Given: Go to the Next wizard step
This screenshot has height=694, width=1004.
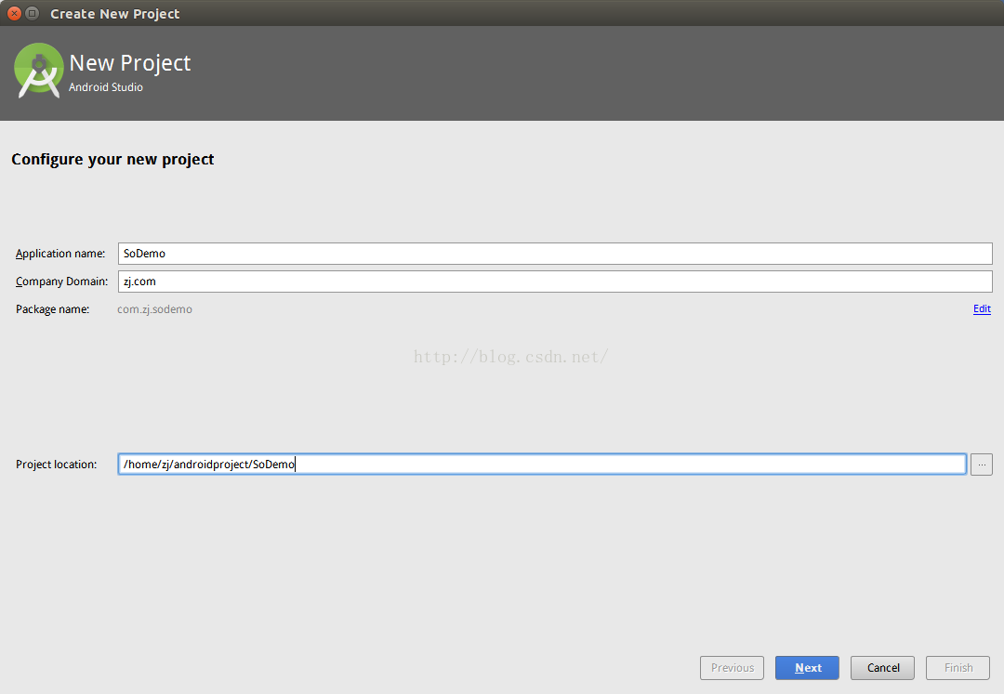Looking at the screenshot, I should (x=807, y=668).
